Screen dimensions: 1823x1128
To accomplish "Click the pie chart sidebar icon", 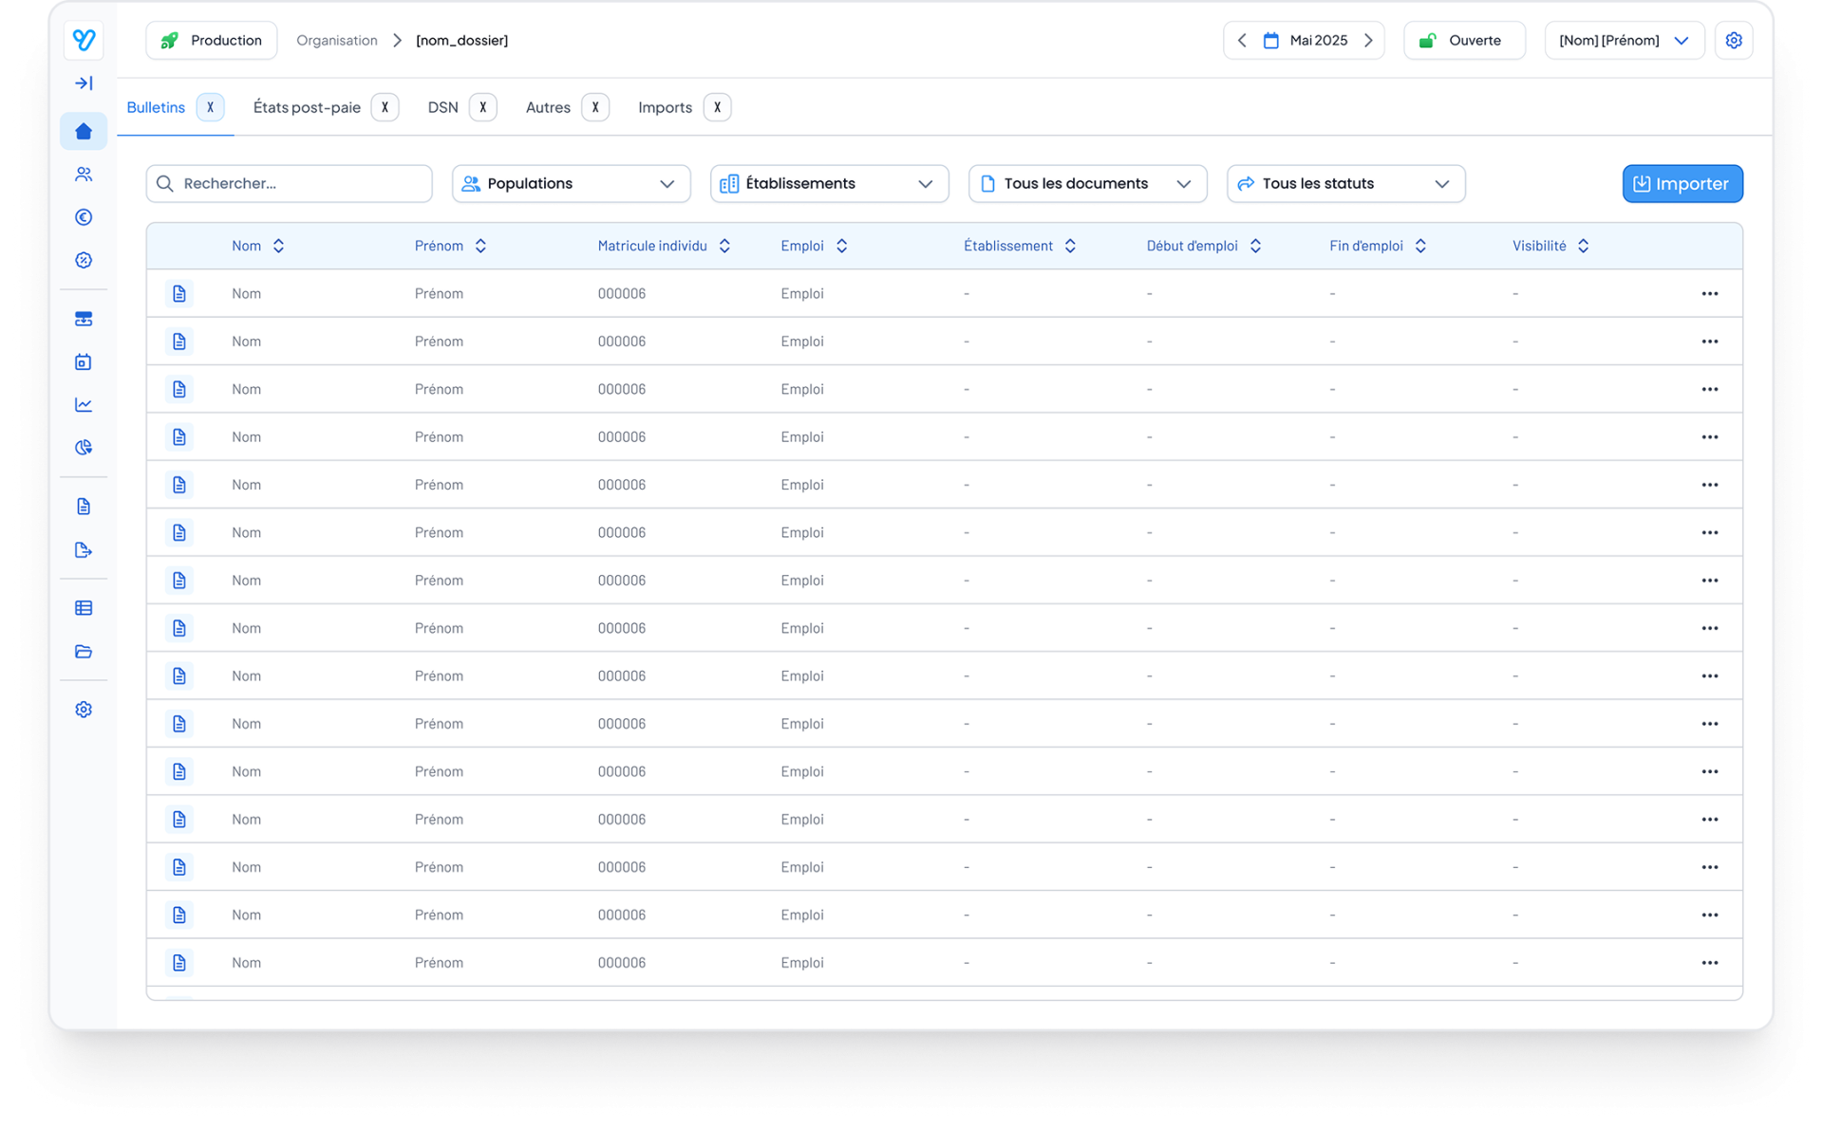I will pos(84,448).
